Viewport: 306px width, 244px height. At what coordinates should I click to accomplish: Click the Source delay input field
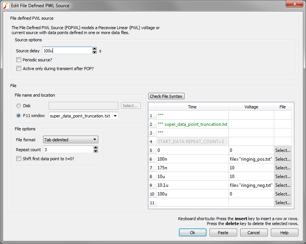coord(67,51)
